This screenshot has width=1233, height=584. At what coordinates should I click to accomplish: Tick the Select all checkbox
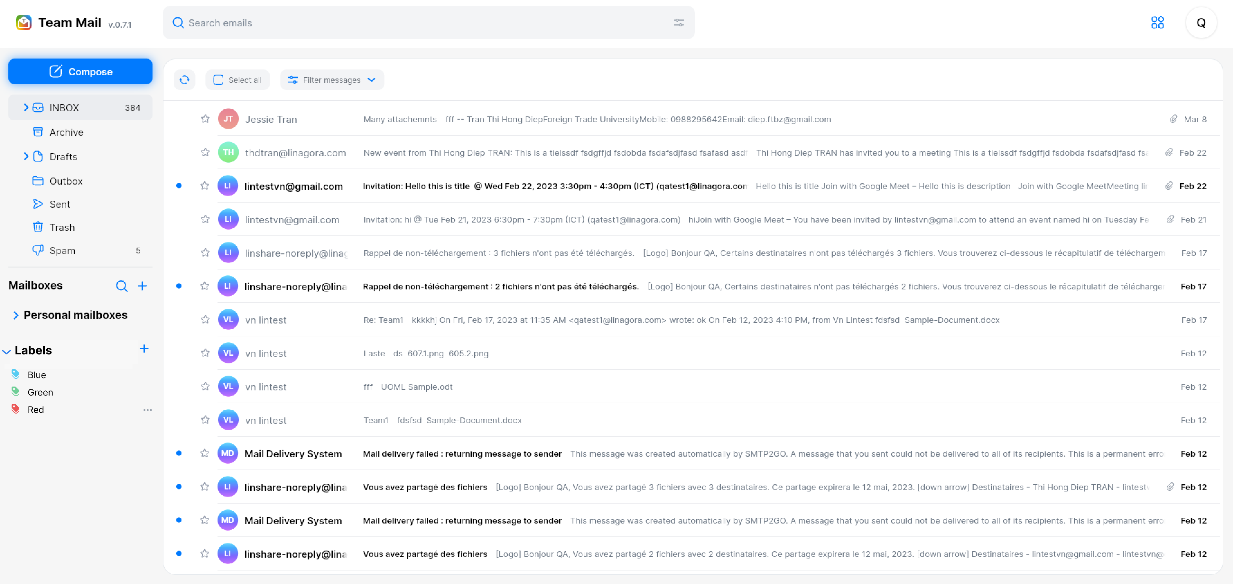[218, 80]
